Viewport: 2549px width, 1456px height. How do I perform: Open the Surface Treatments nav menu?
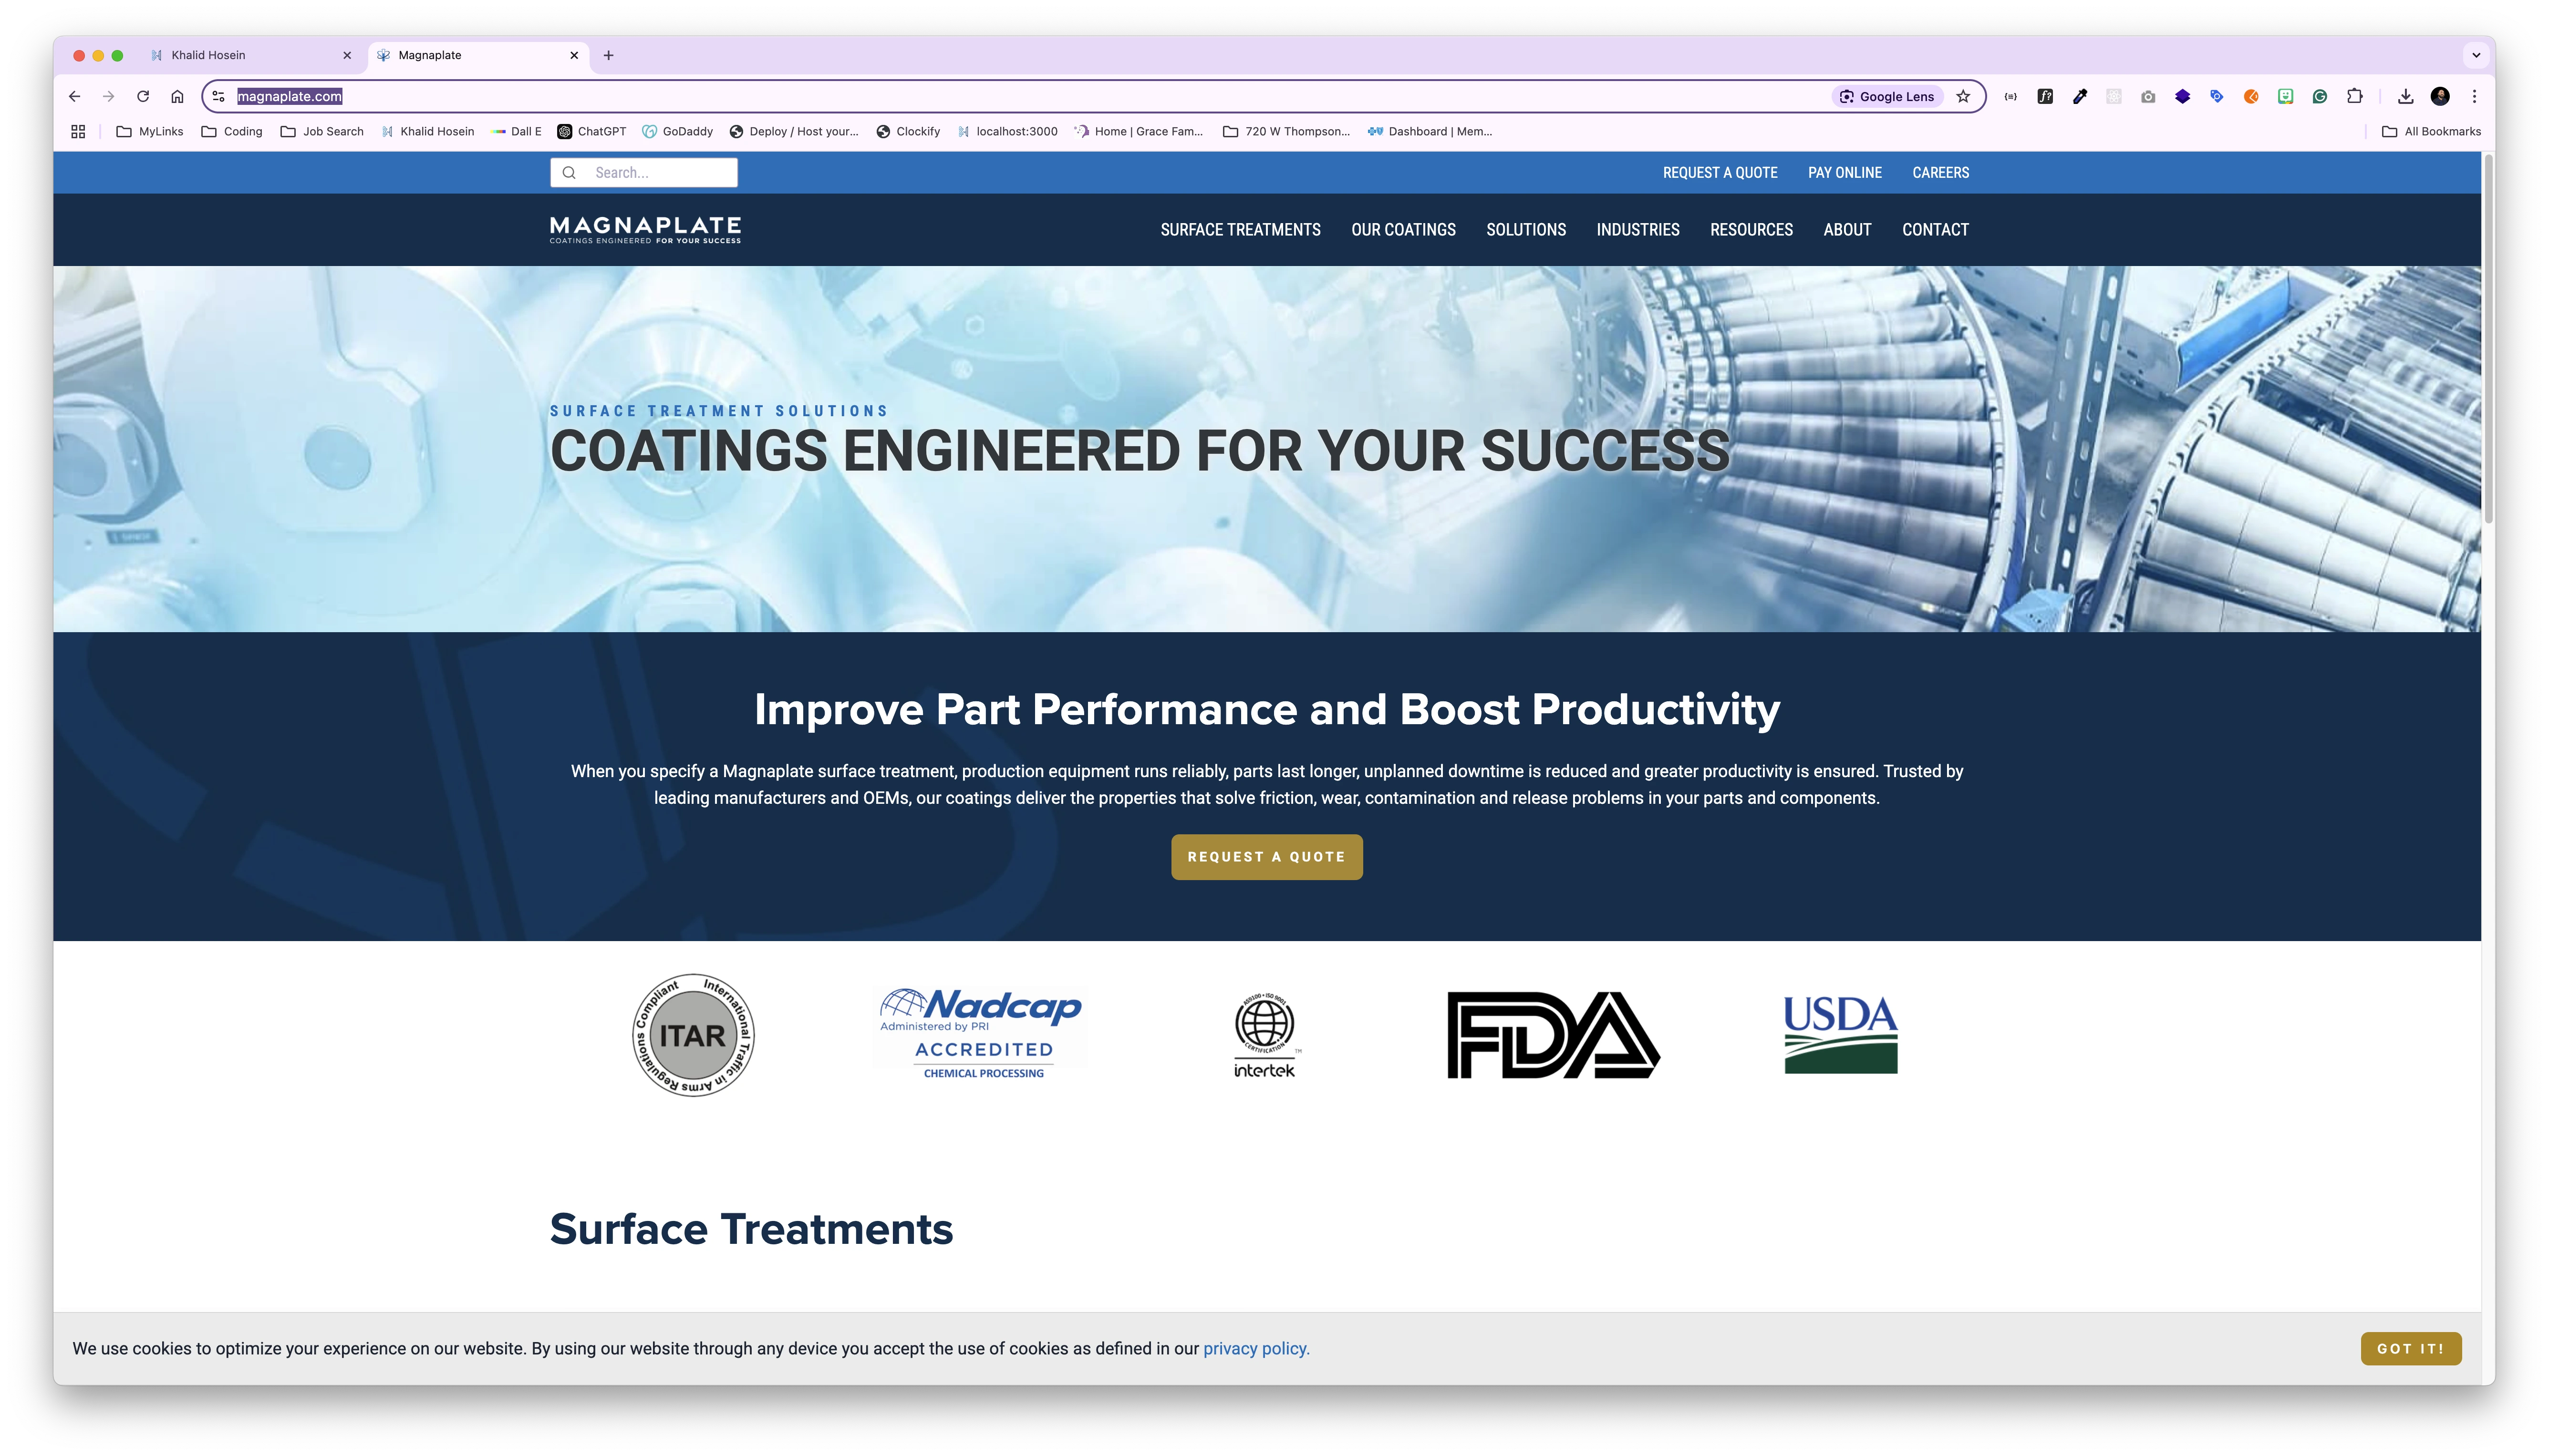point(1240,229)
